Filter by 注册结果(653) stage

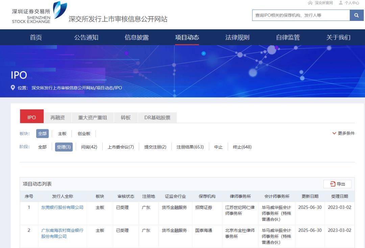(x=190, y=147)
